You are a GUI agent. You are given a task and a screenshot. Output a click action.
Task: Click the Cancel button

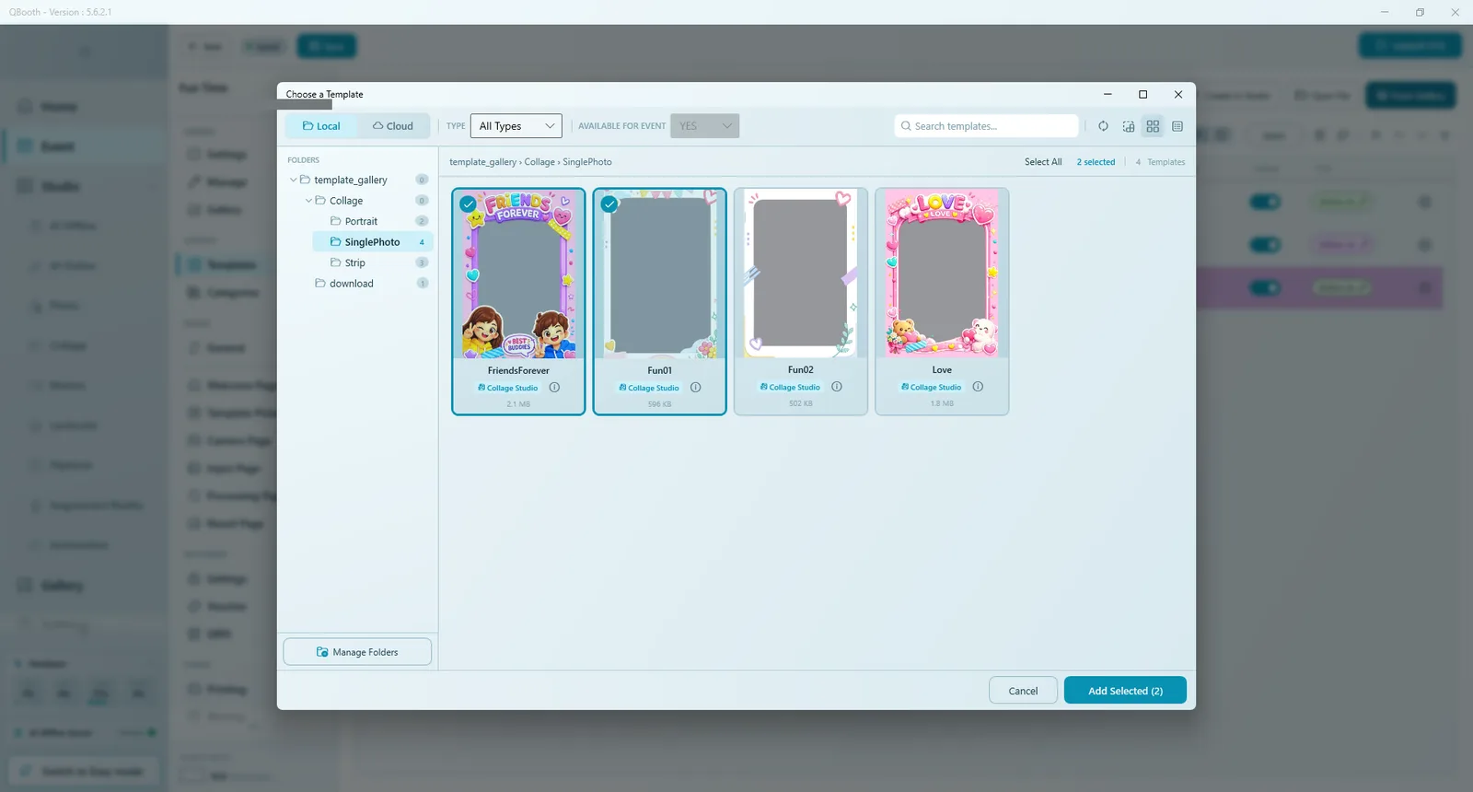[1023, 691]
